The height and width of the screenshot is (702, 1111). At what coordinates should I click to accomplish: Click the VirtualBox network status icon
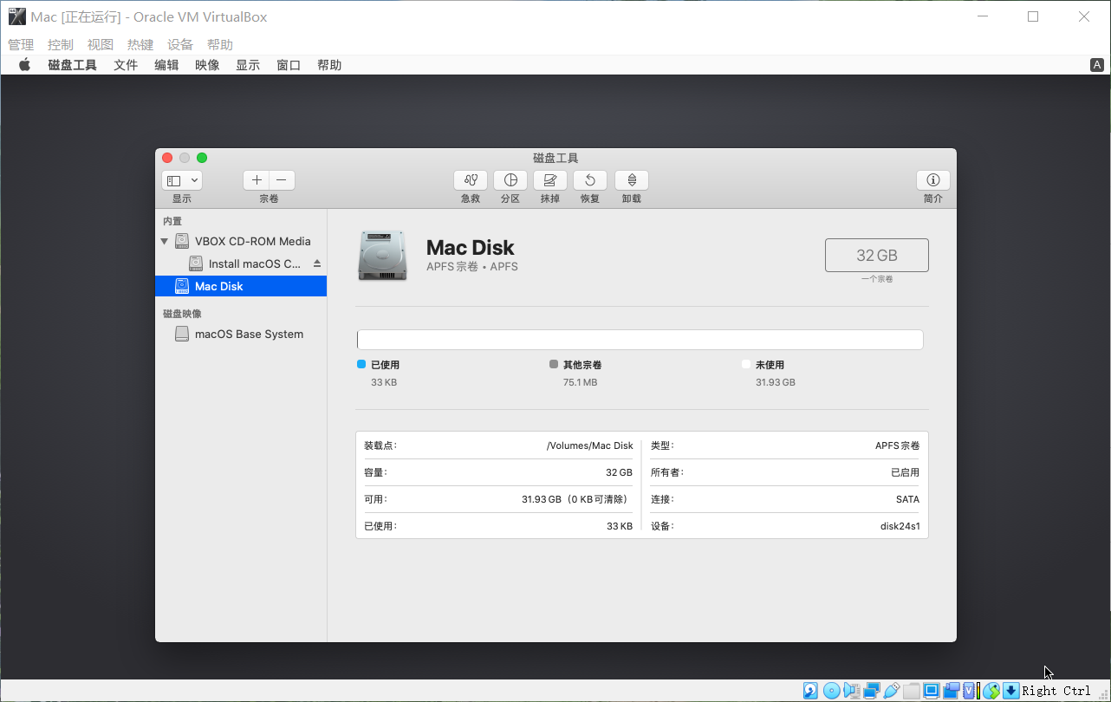(872, 691)
